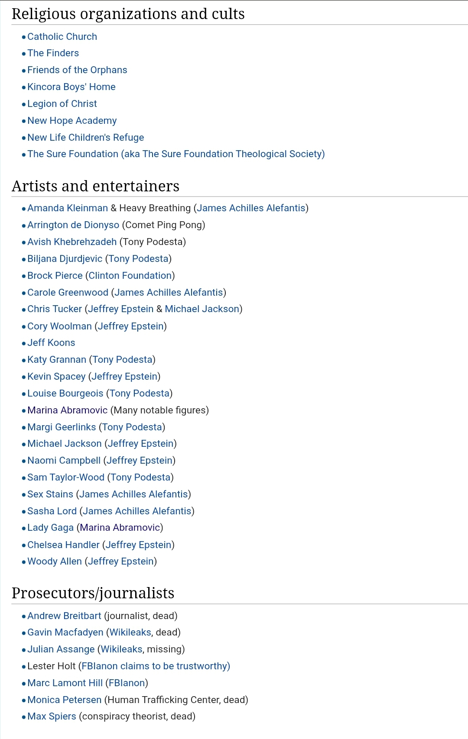Open Marina Abramovic link in Artists list

67,410
